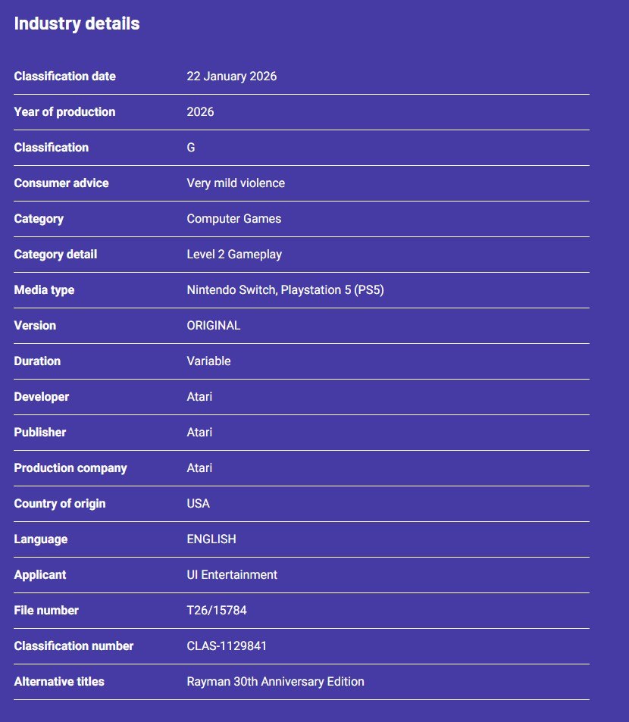Viewport: 629px width, 722px height.
Task: Click the Computer Games category value
Action: click(233, 219)
